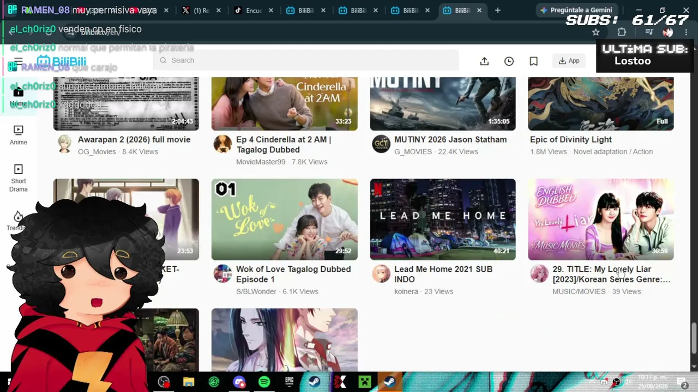Open Discord from the taskbar
The width and height of the screenshot is (698, 392).
[239, 382]
